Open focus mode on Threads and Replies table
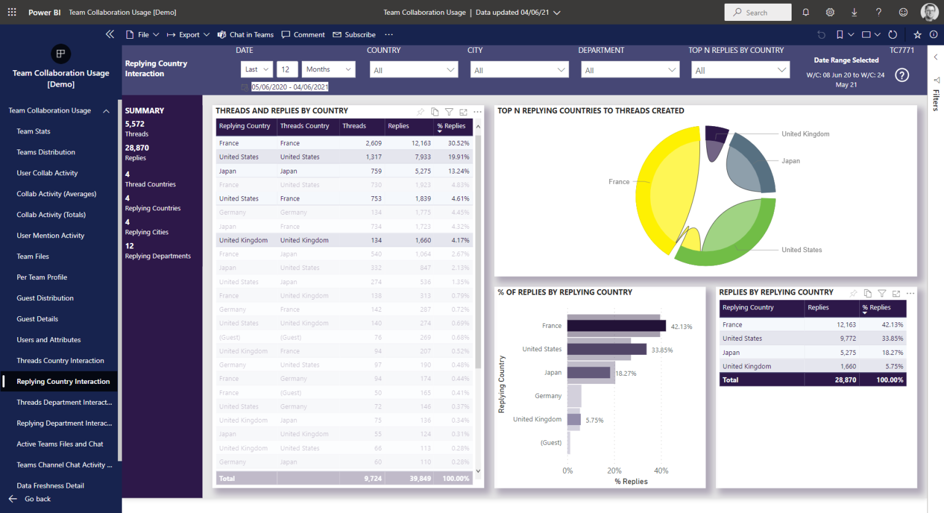This screenshot has width=944, height=513. [463, 112]
